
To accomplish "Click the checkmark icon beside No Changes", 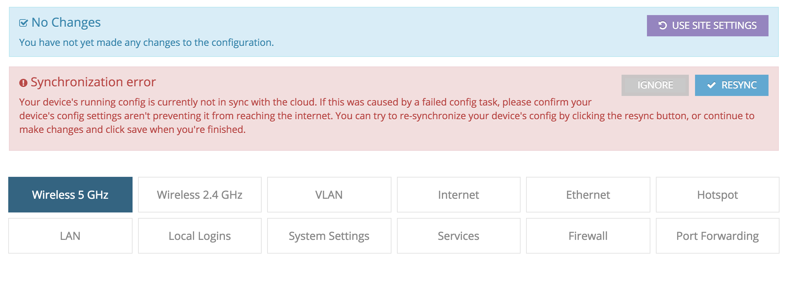I will (23, 23).
